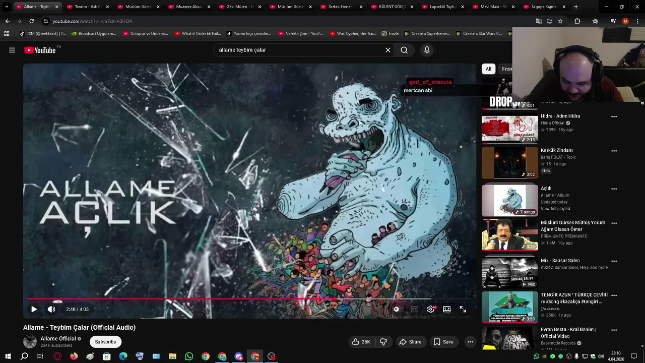
Task: Open the travle bookmark
Action: (391, 34)
